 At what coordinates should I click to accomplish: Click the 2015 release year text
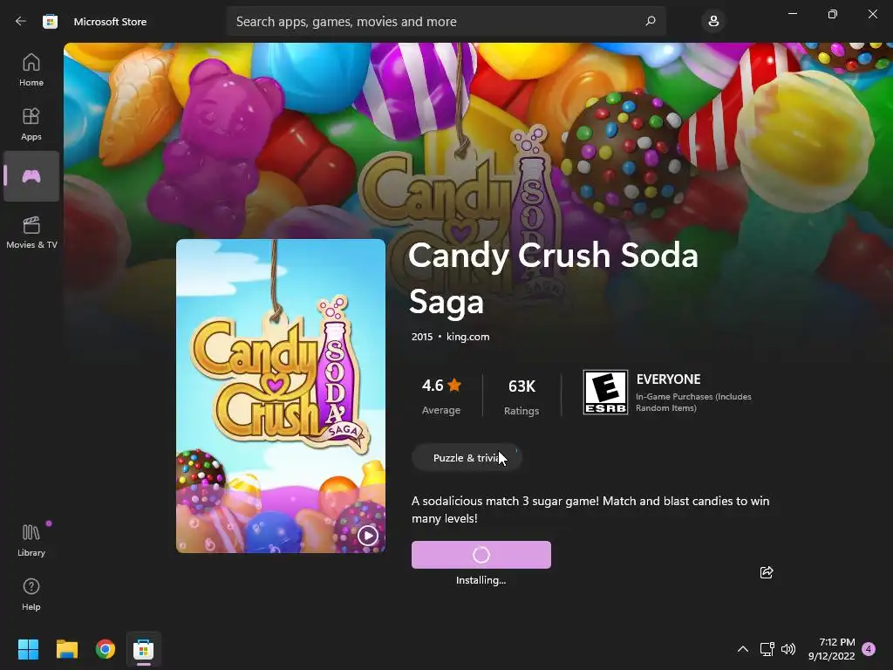tap(422, 337)
